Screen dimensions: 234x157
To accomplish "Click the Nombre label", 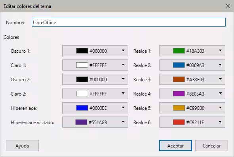I will point(15,23).
